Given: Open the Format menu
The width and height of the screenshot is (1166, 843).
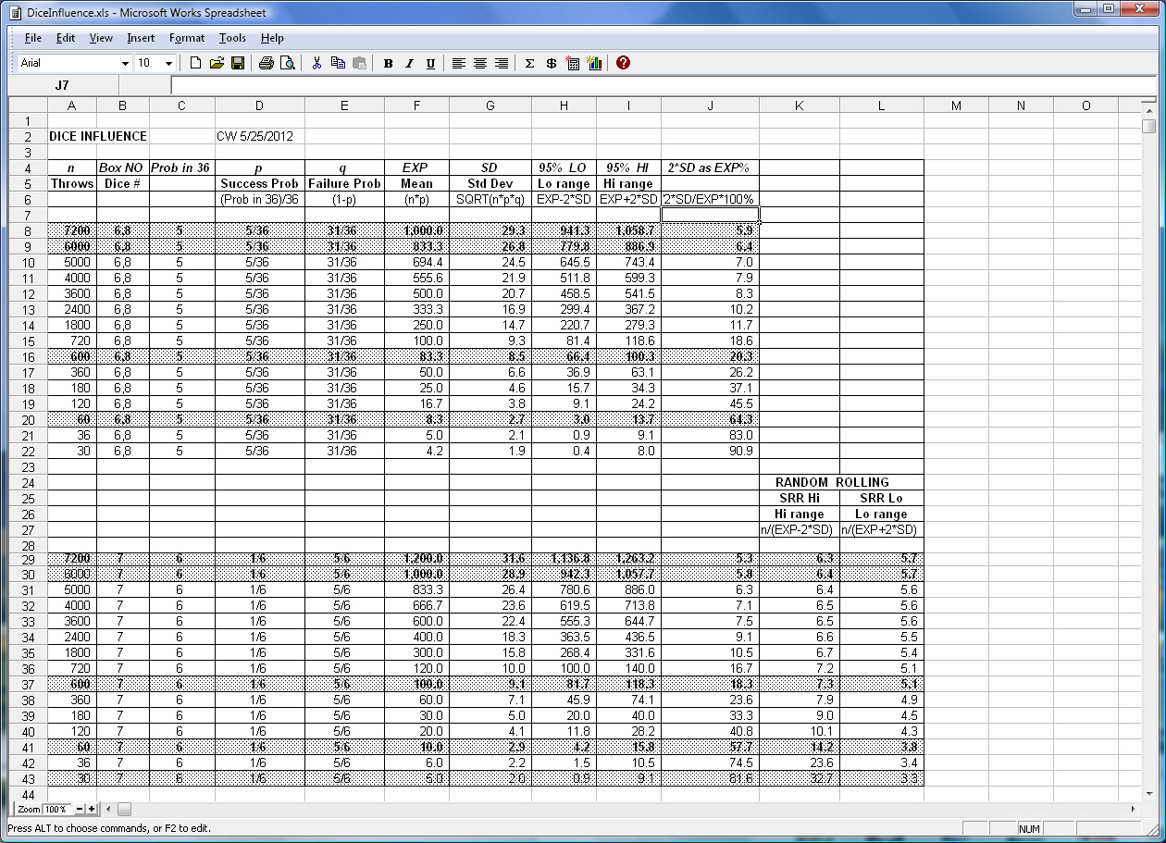Looking at the screenshot, I should pyautogui.click(x=187, y=38).
